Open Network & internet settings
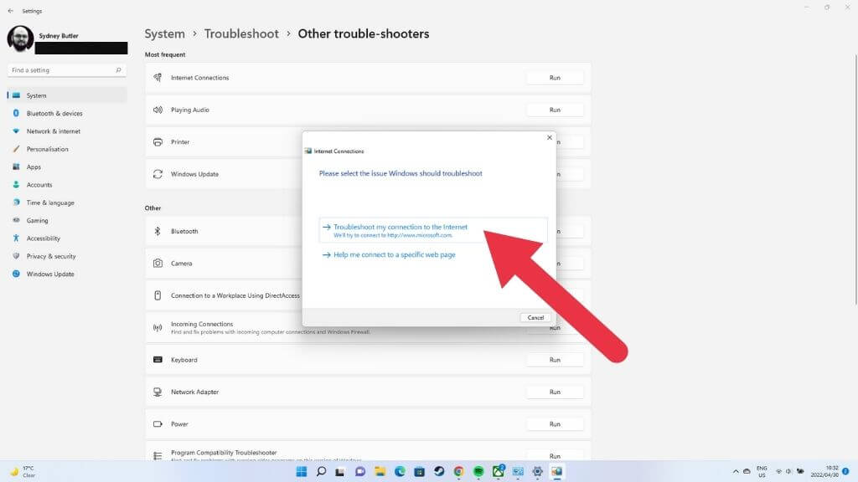This screenshot has height=482, width=858. [x=67, y=131]
